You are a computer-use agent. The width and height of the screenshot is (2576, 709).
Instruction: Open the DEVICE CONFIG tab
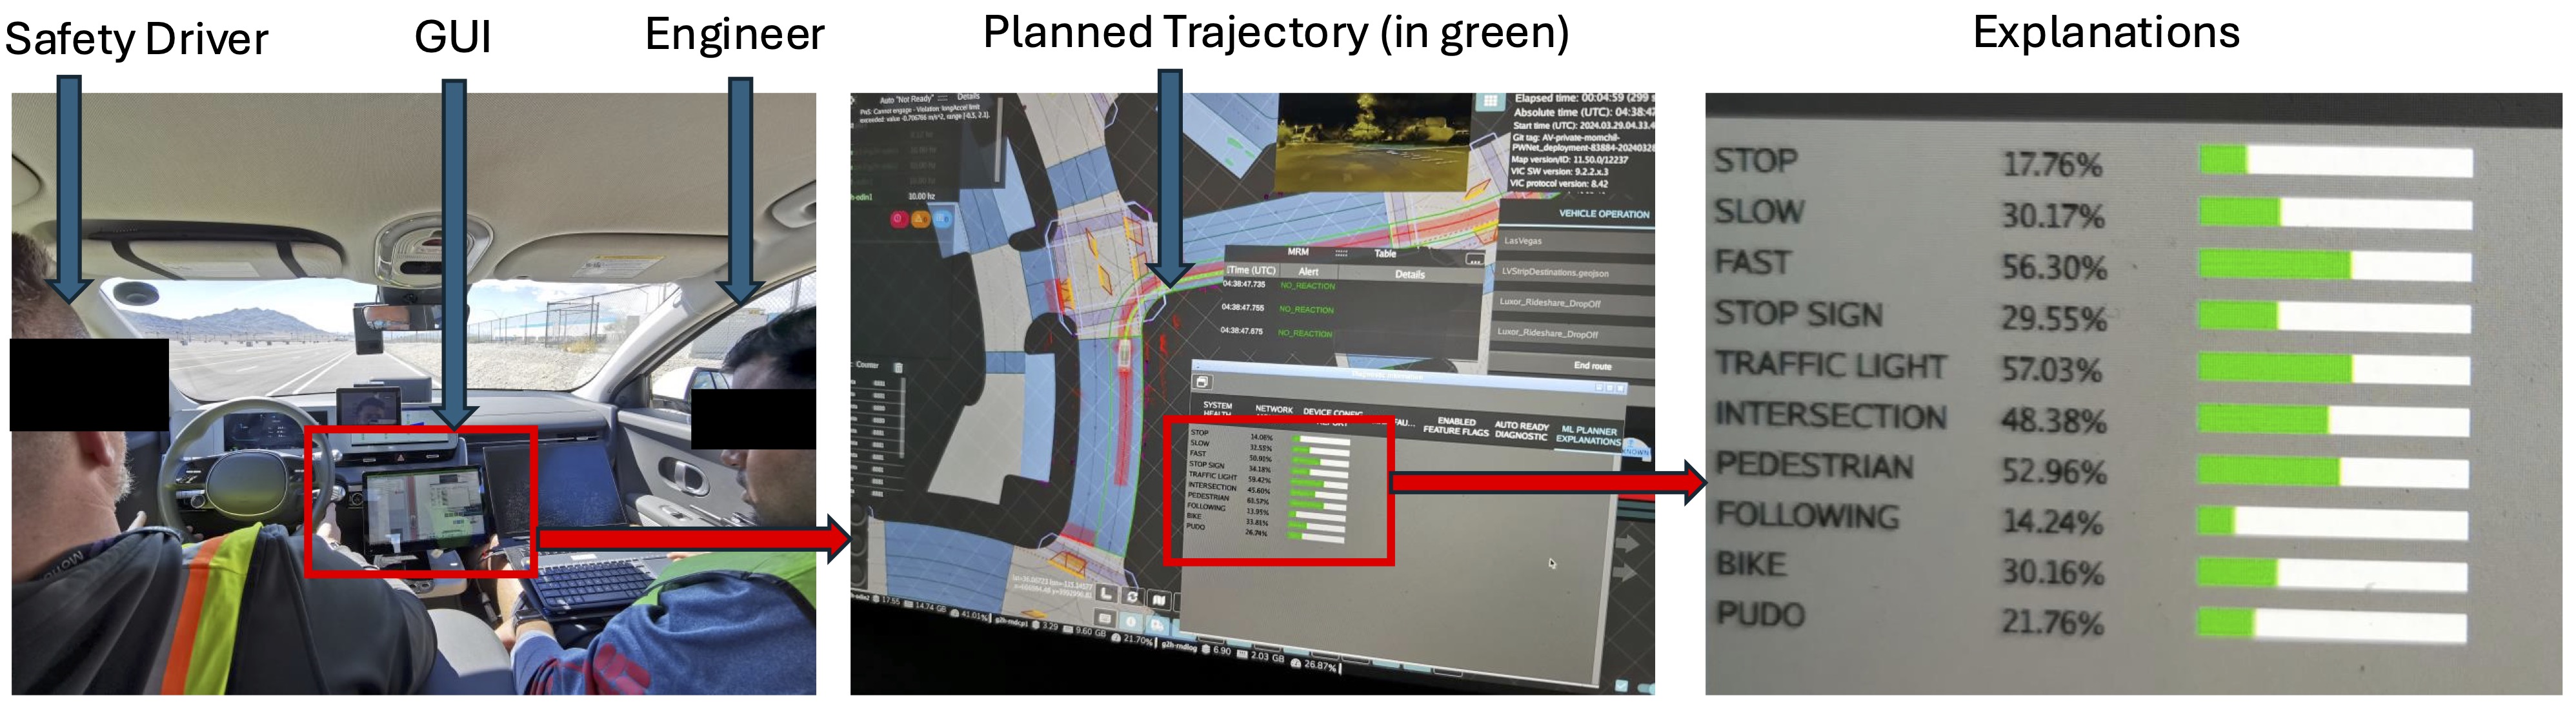point(1333,413)
